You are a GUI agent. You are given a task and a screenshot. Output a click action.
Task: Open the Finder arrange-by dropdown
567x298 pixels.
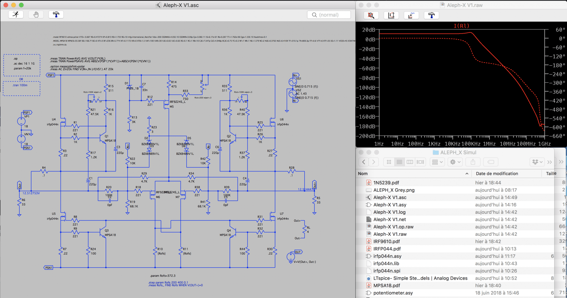click(437, 162)
